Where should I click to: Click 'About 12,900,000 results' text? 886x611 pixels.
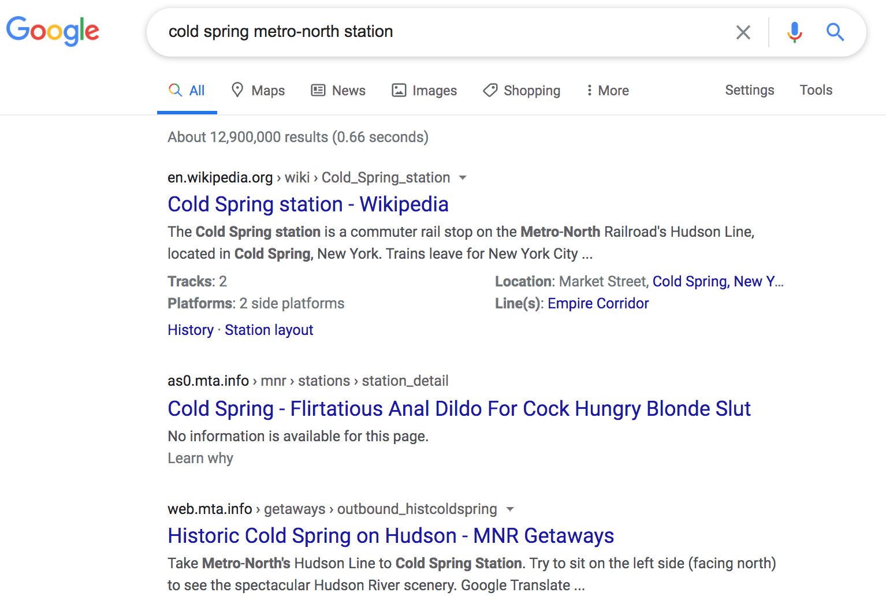(298, 137)
